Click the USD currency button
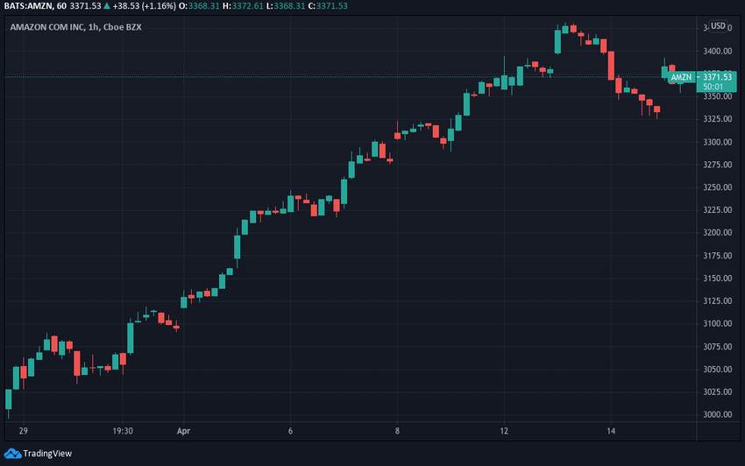Screen dimensions: 745x466 (718, 25)
